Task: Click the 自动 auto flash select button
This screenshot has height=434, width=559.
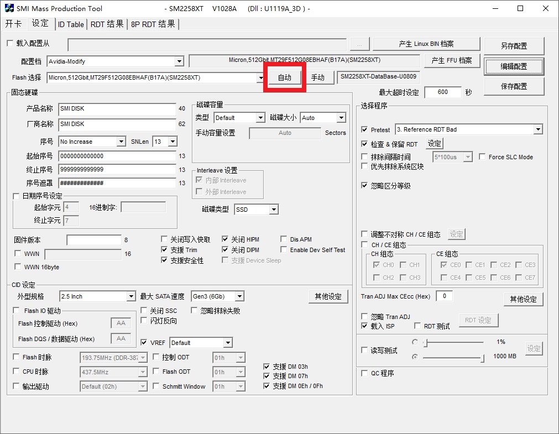Action: (284, 77)
